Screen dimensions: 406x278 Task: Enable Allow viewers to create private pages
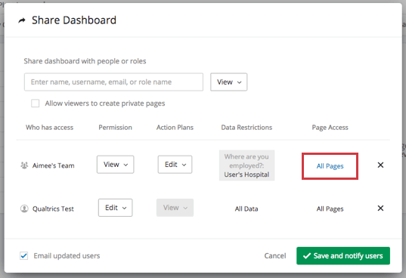pos(36,103)
